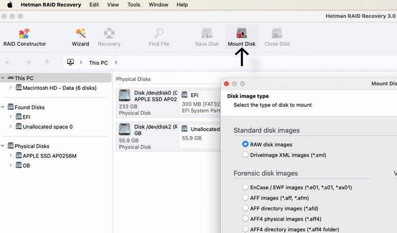Viewport: 397px width, 233px height.
Task: Open the View menu
Action: pyautogui.click(x=113, y=5)
